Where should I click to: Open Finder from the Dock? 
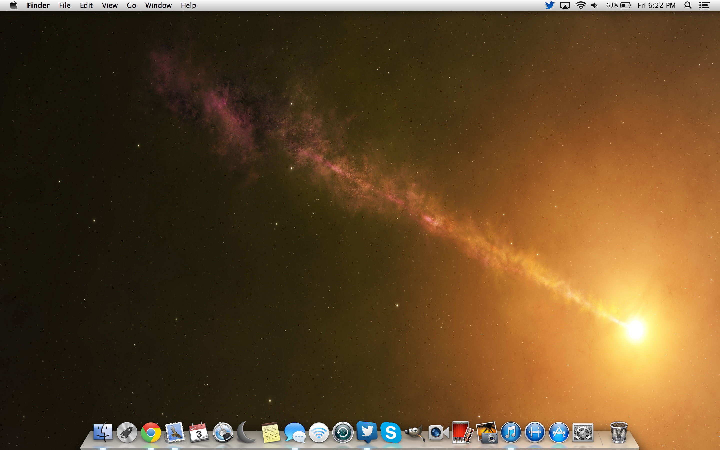coord(103,432)
